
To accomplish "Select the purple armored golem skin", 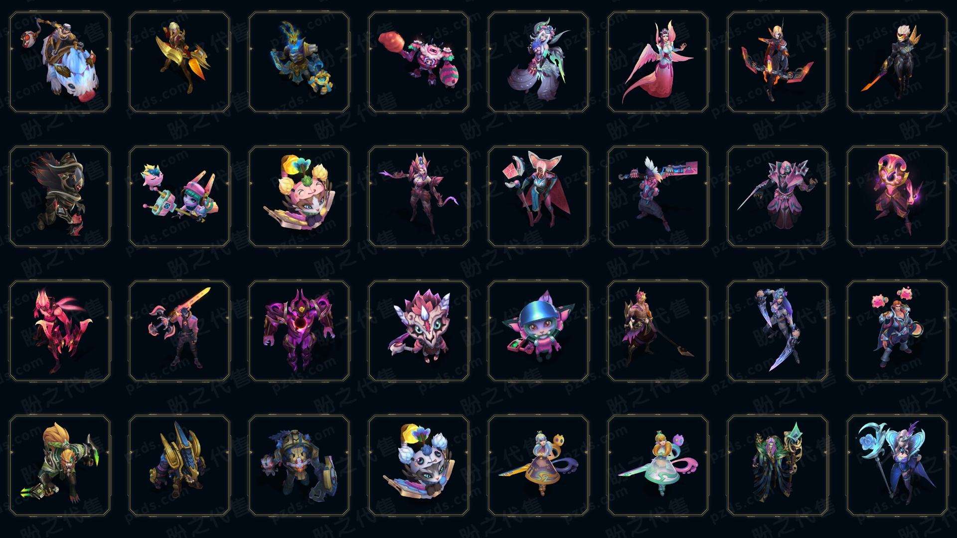I will pyautogui.click(x=299, y=331).
